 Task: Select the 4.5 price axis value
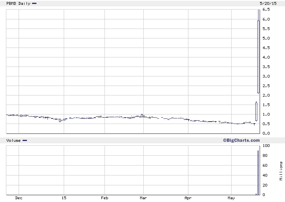pyautogui.click(x=266, y=48)
